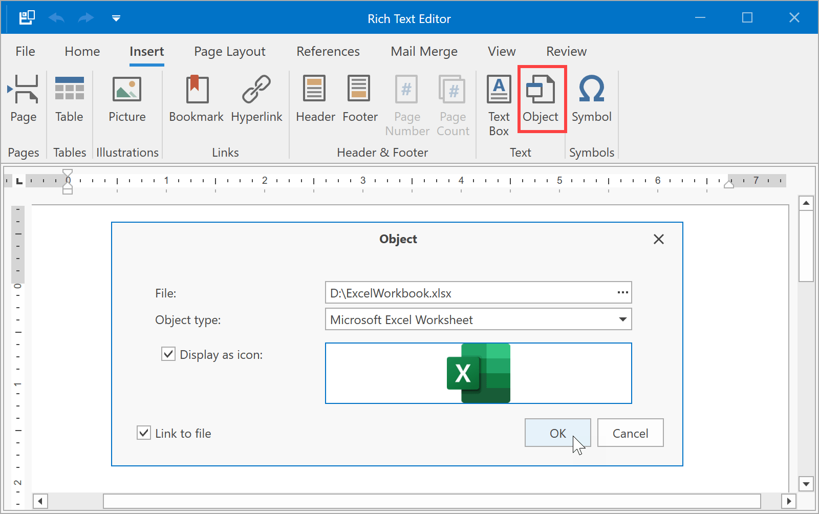The width and height of the screenshot is (819, 514).
Task: Add a Bookmark to the document
Action: (197, 99)
